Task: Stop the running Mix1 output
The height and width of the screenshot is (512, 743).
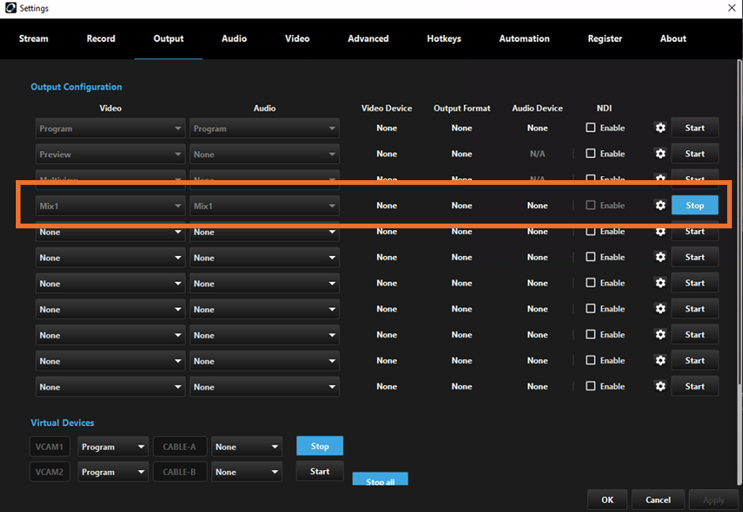Action: click(x=695, y=205)
